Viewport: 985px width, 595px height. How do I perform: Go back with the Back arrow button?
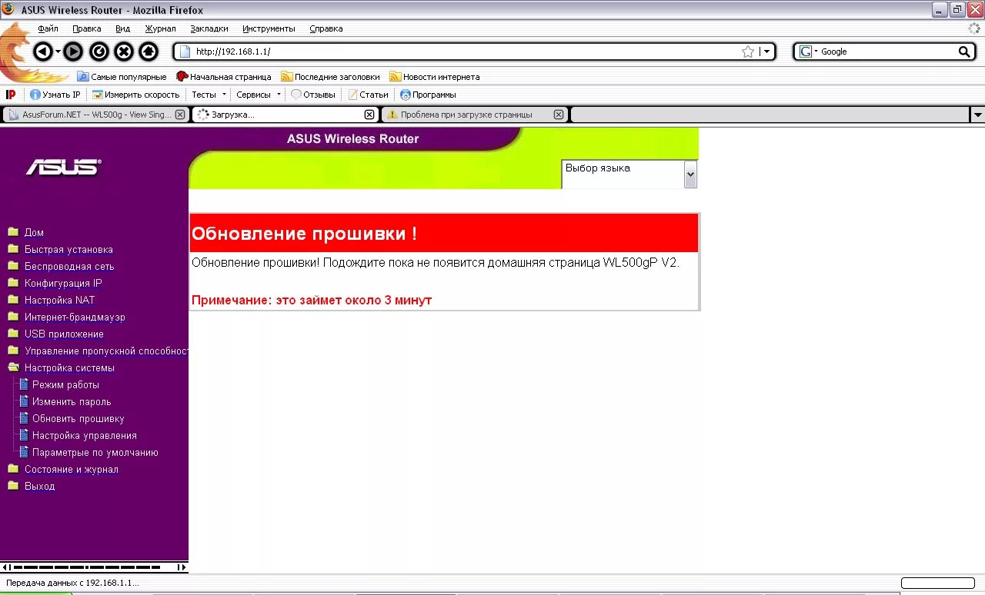pos(43,52)
